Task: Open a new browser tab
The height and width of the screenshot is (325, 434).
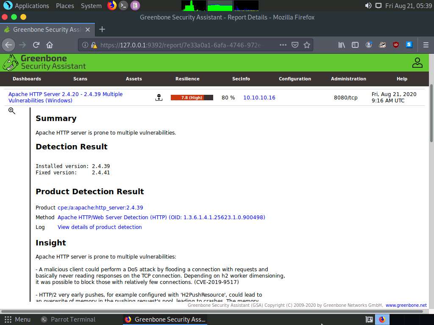Action: click(x=102, y=29)
